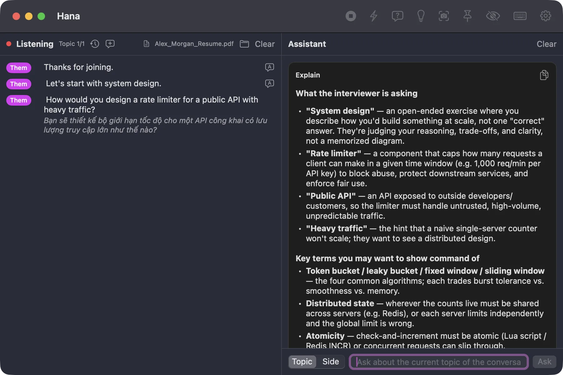Click the 'Topic 1/1' counter
Viewport: 563px width, 375px height.
pyautogui.click(x=72, y=44)
